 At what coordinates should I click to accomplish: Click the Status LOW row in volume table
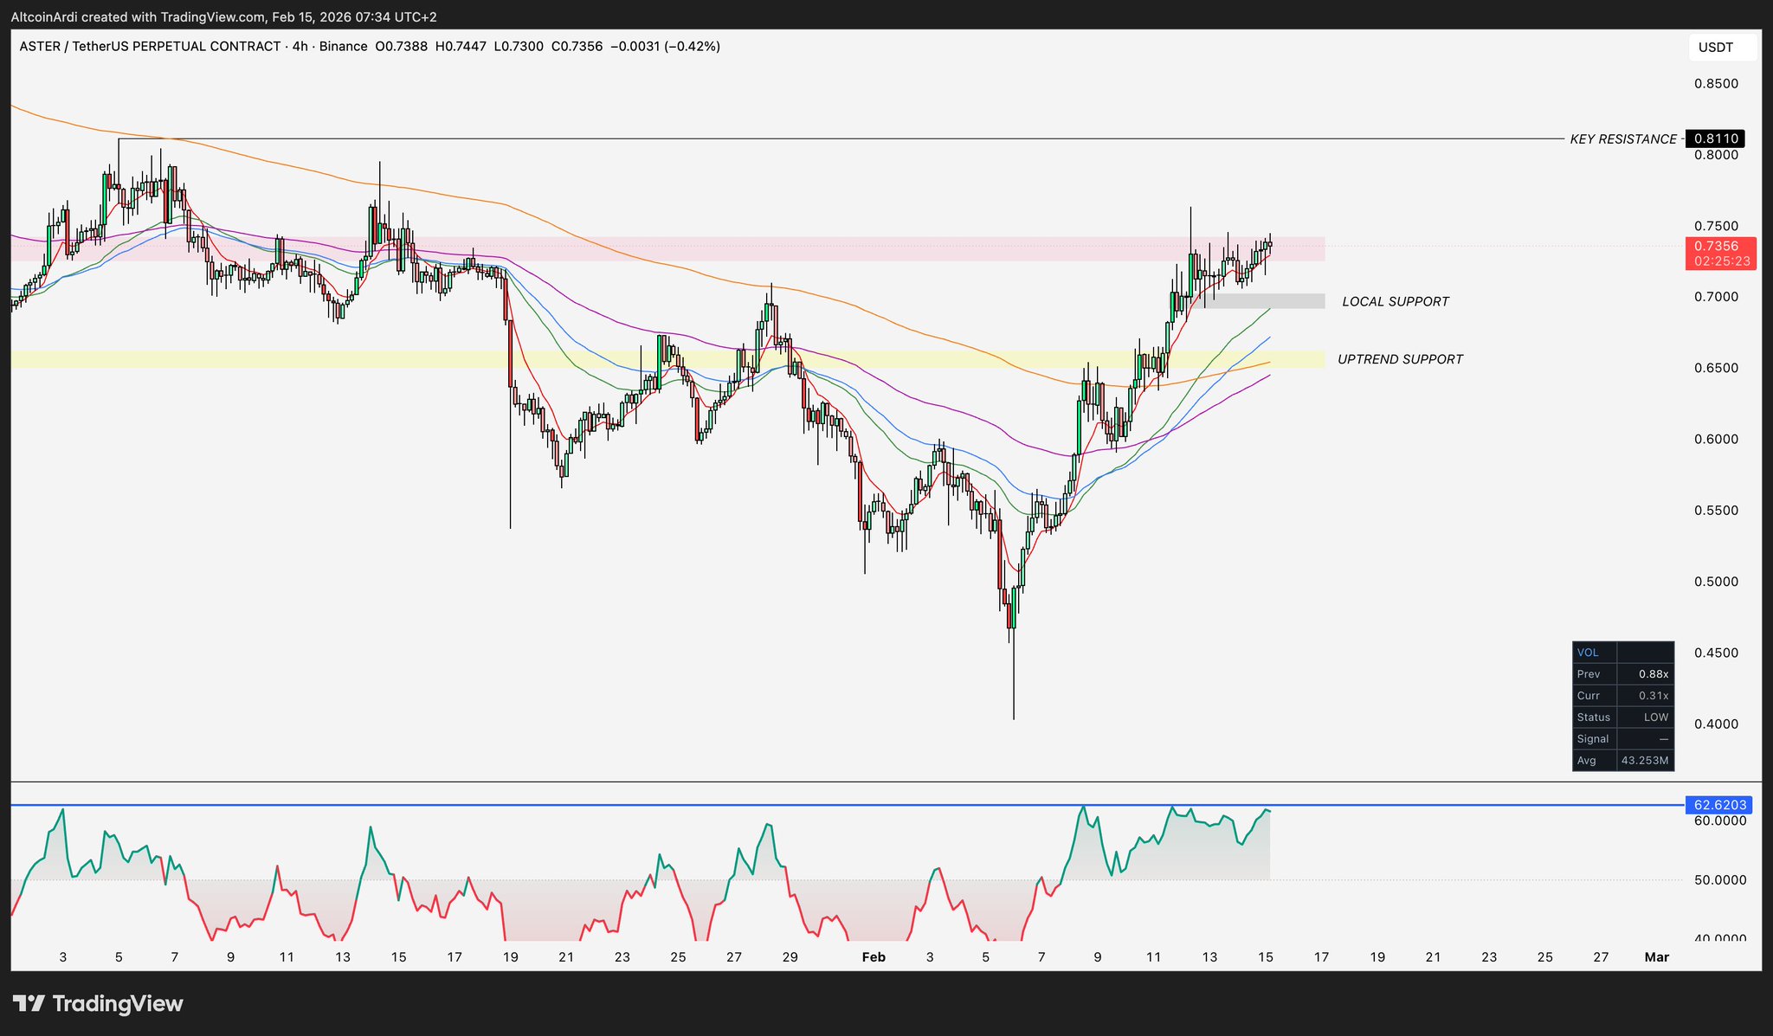click(1622, 717)
